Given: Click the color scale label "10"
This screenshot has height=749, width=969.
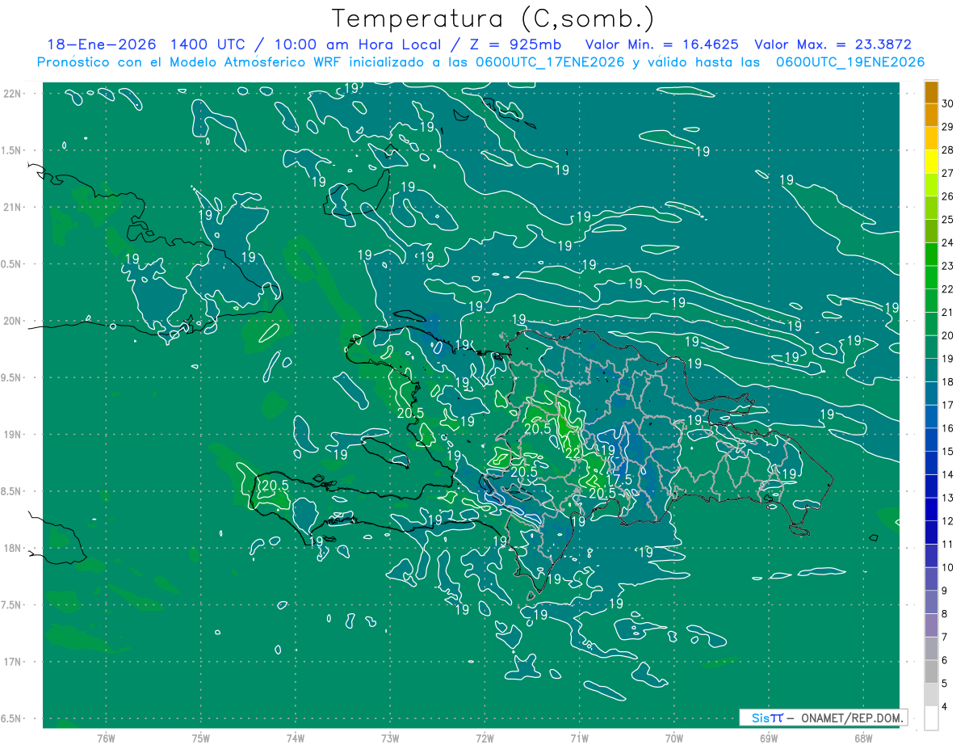Looking at the screenshot, I should (948, 567).
